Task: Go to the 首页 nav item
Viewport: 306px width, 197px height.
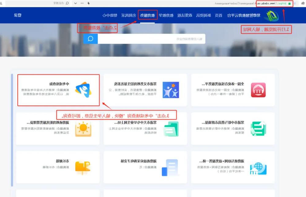Action: click(219, 15)
